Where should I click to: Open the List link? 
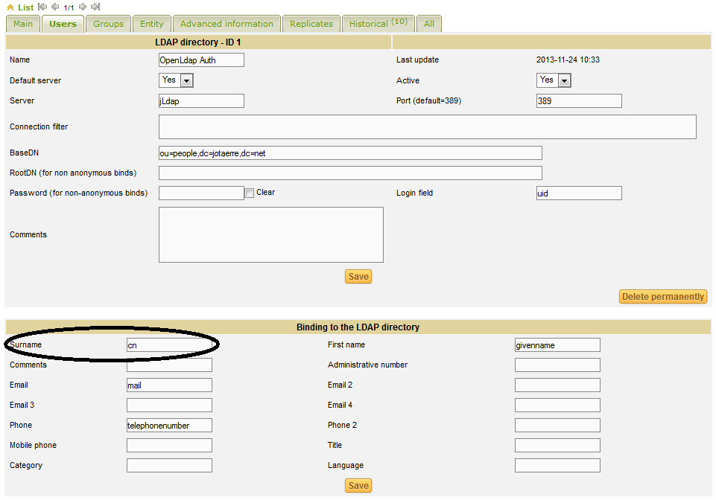[25, 7]
